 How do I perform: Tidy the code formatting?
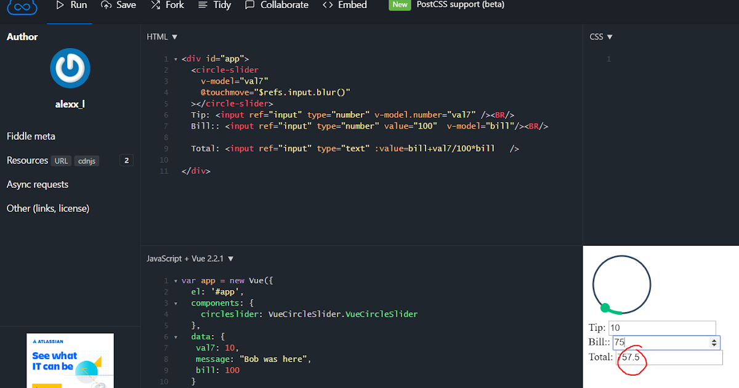click(x=214, y=5)
